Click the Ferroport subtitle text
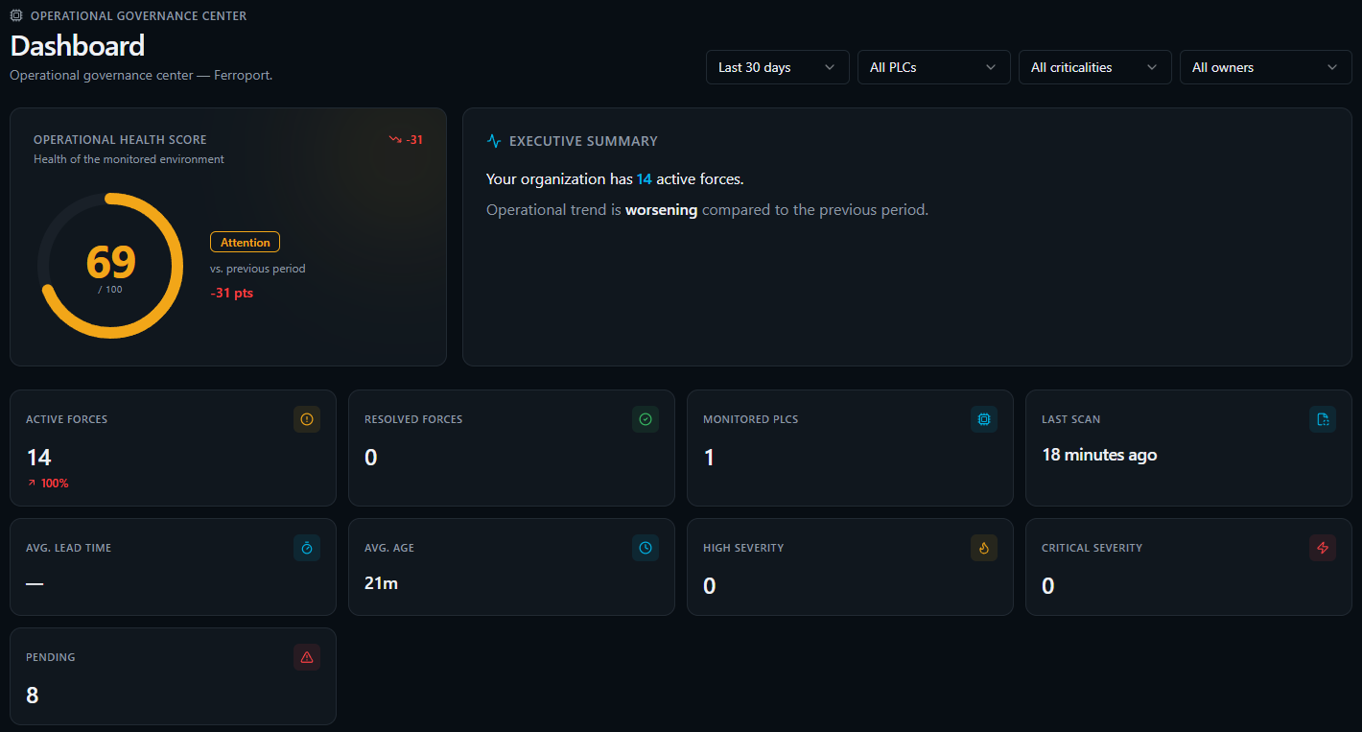Viewport: 1362px width, 732px height. [x=141, y=75]
